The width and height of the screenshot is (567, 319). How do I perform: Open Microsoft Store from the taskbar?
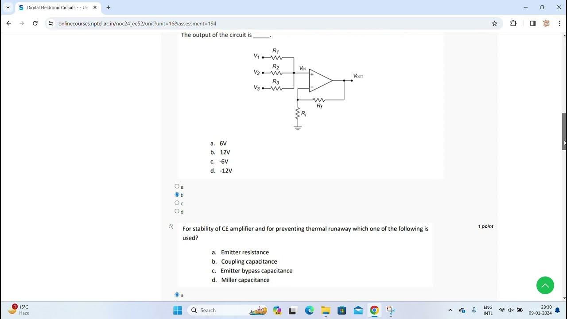tap(342, 310)
